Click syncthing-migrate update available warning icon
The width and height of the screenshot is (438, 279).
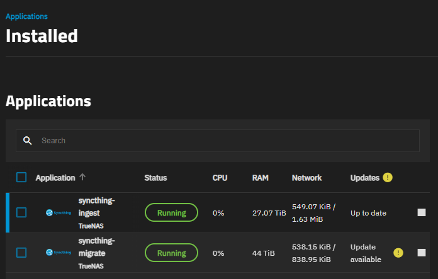tap(398, 253)
